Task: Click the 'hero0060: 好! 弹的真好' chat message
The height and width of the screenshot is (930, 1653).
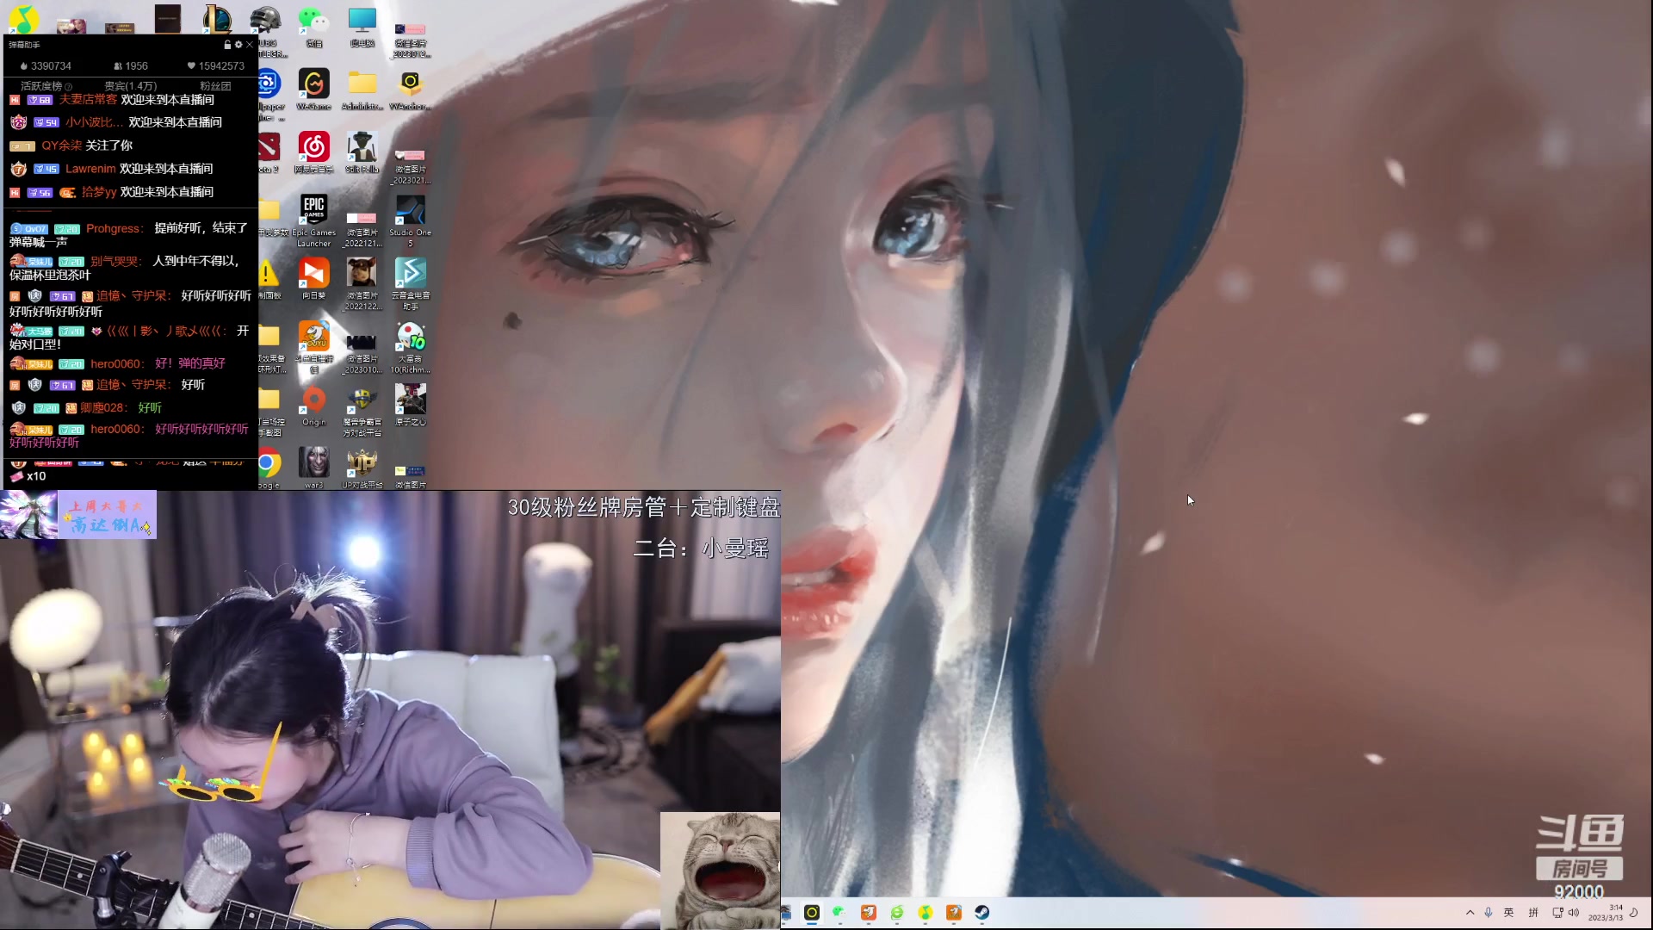Action: tap(158, 363)
